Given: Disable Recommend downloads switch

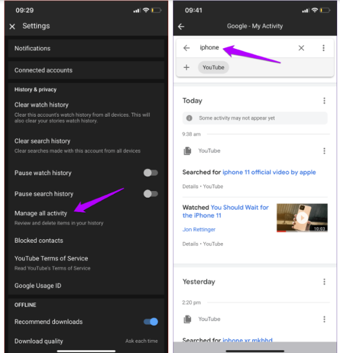Looking at the screenshot, I should point(150,322).
